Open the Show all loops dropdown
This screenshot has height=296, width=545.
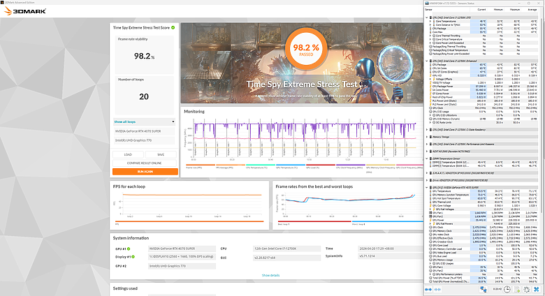144,122
